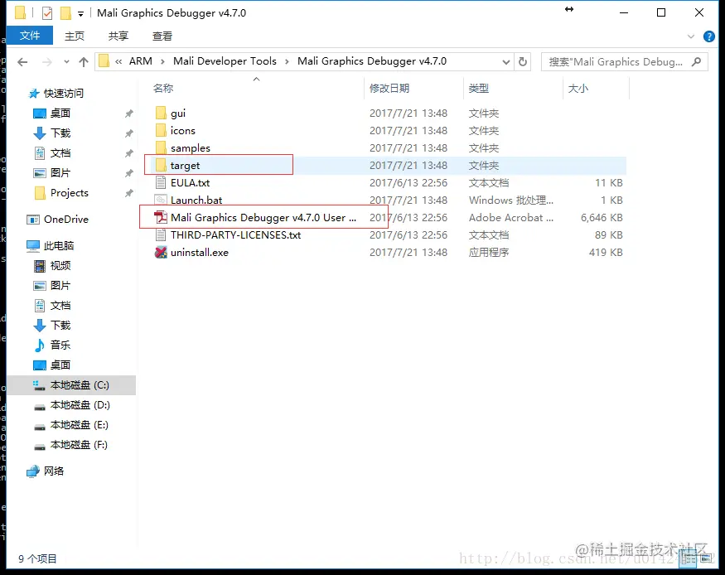Select the THIRD-PARTY-LICENSES.txt file icon

tap(161, 234)
